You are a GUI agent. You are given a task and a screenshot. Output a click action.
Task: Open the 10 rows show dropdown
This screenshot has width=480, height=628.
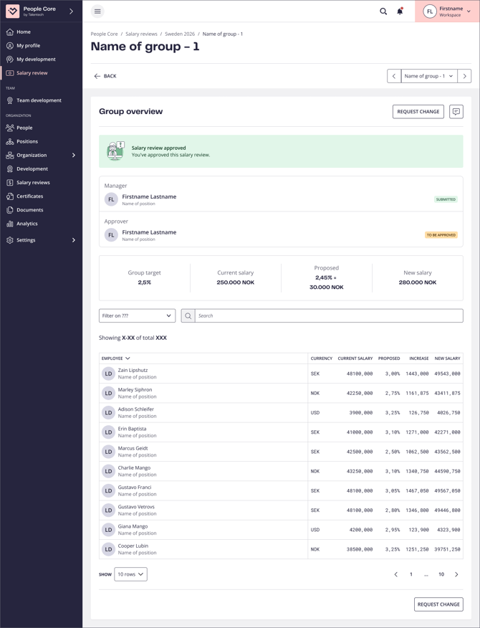(x=130, y=574)
